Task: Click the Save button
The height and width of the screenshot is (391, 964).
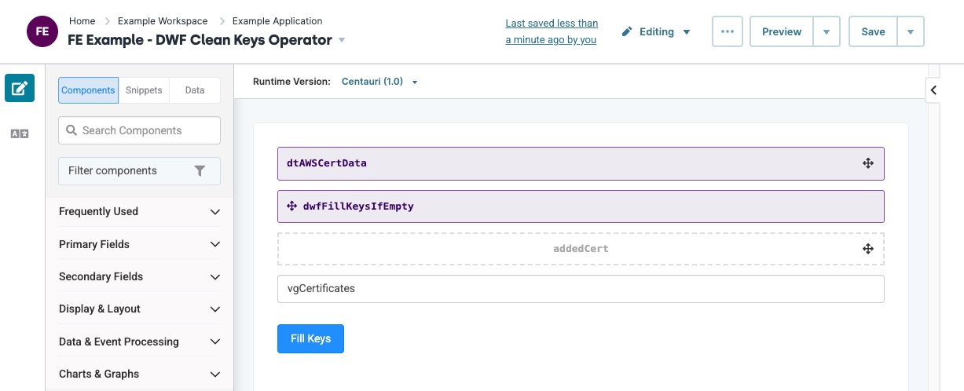Action: point(873,31)
